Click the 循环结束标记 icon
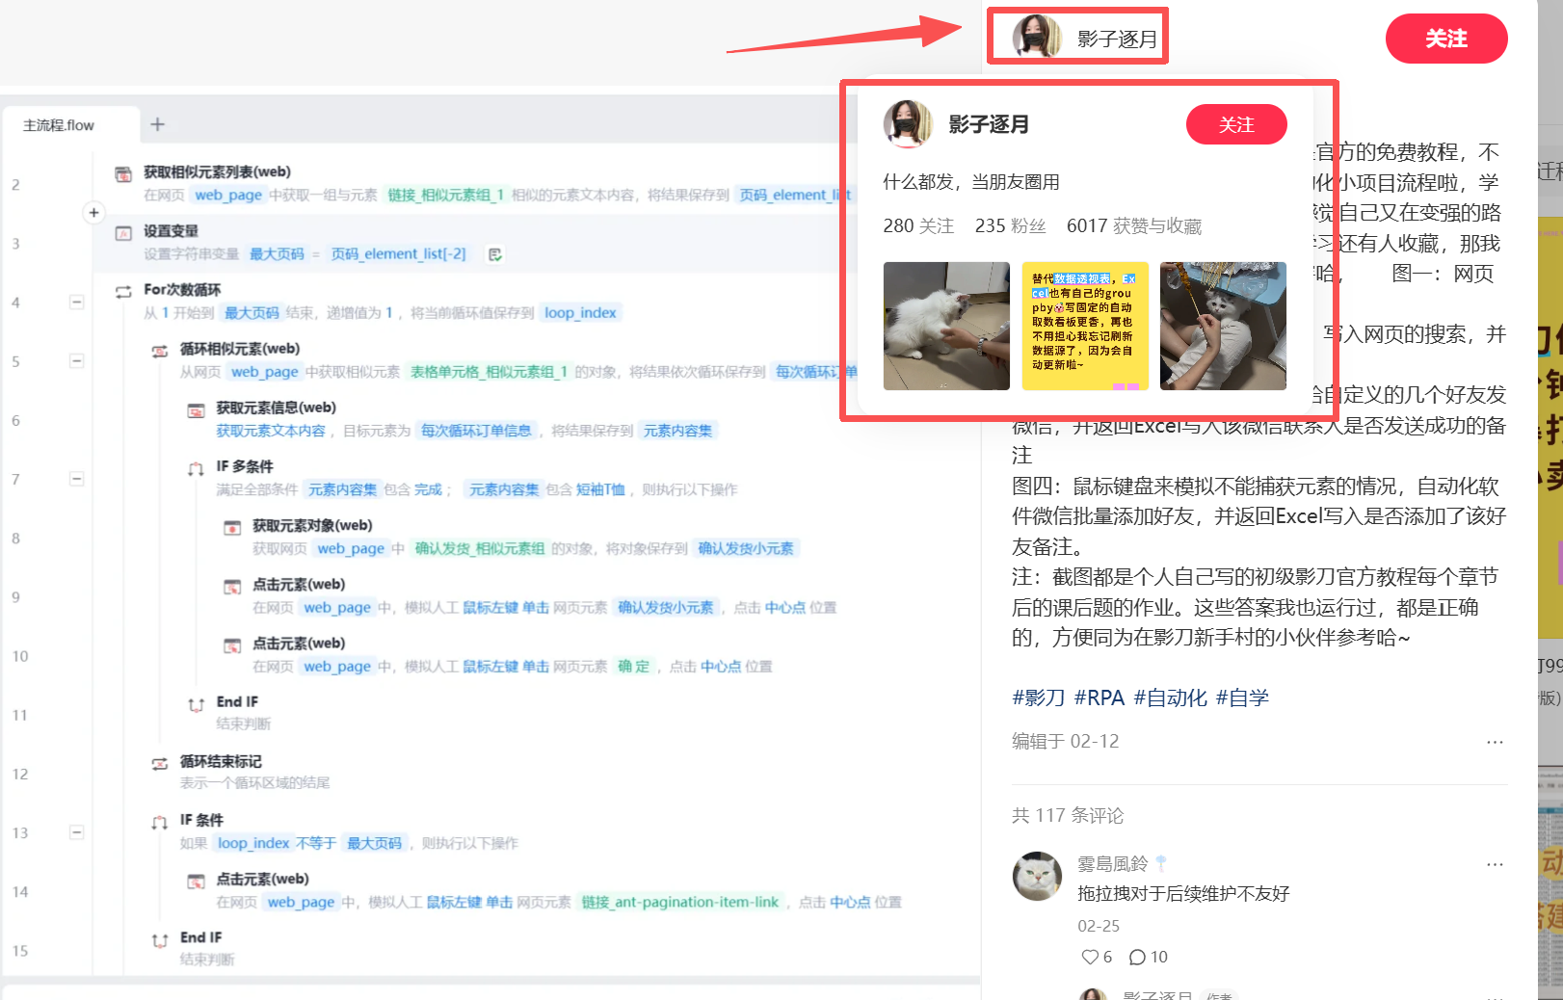 (159, 763)
